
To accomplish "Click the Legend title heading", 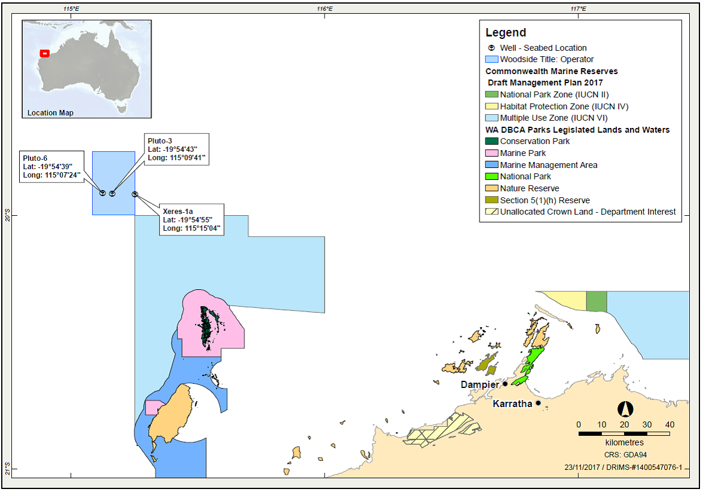I will [x=506, y=33].
